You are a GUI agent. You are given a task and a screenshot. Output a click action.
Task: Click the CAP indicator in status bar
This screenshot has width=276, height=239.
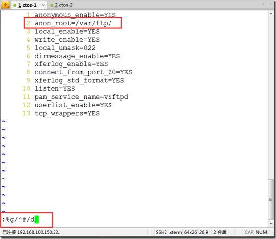click(249, 232)
